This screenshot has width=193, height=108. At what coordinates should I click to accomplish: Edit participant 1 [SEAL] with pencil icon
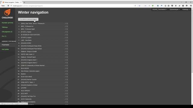pos(65,23)
